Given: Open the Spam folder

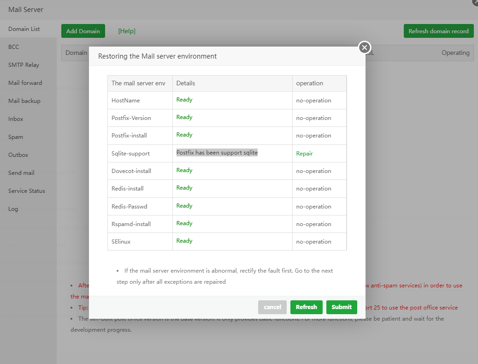Looking at the screenshot, I should pyautogui.click(x=16, y=137).
